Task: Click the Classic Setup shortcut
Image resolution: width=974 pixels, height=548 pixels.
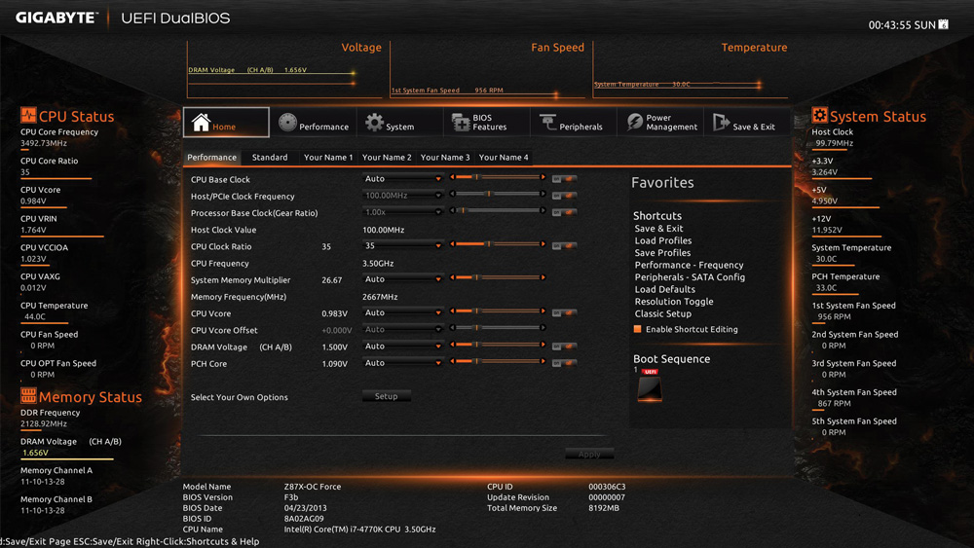Action: tap(662, 313)
